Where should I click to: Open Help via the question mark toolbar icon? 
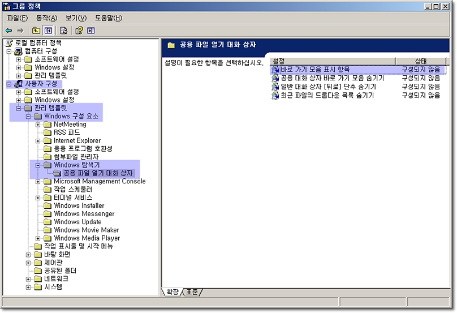[79, 31]
